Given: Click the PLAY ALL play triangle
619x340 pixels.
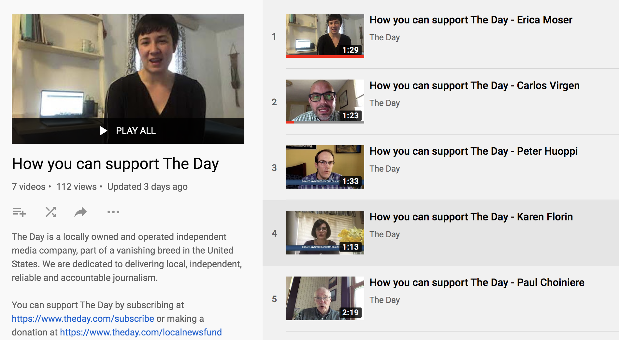Looking at the screenshot, I should (104, 131).
